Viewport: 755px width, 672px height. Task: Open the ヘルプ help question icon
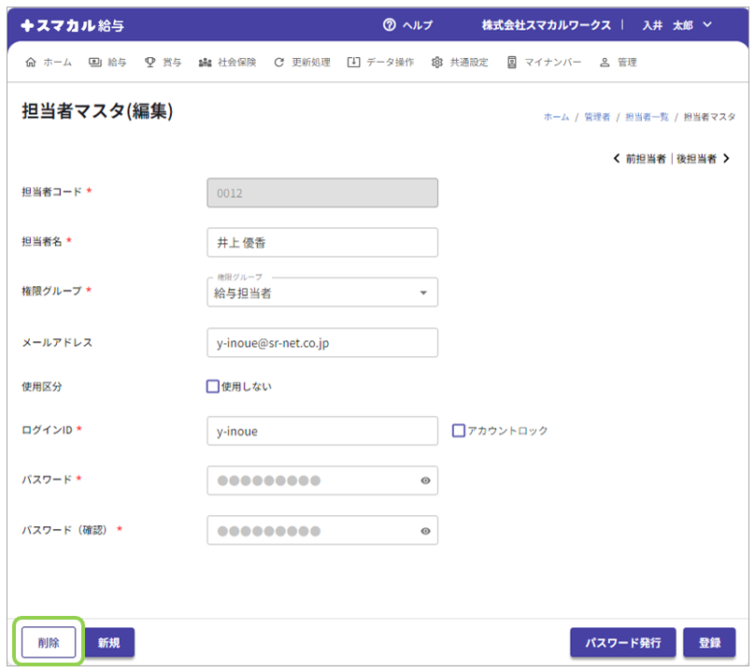pos(389,25)
